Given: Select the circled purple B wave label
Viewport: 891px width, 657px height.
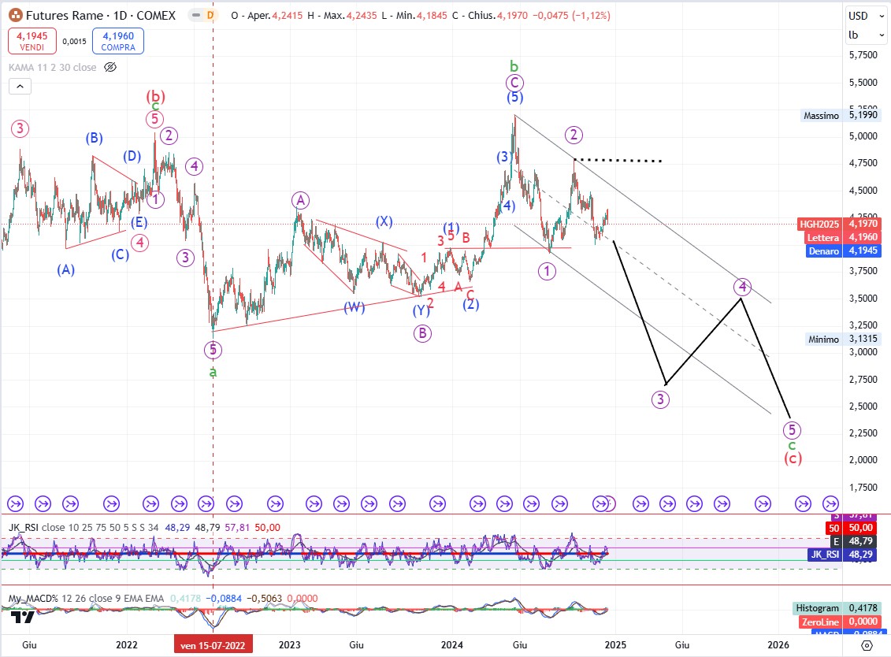Looking at the screenshot, I should click(422, 333).
